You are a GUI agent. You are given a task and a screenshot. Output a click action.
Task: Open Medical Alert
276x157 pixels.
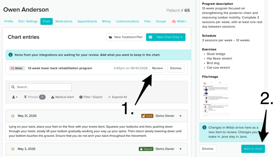pos(62,97)
